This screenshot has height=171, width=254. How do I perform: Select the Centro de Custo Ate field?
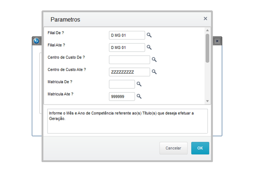[x=130, y=72]
